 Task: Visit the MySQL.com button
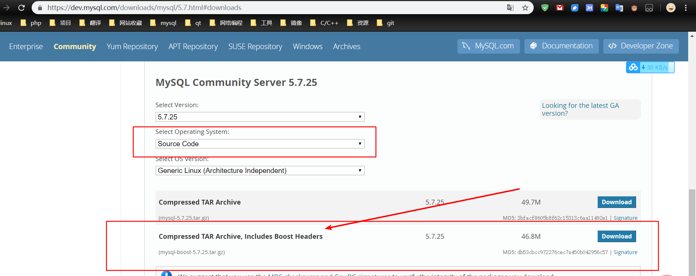(488, 46)
